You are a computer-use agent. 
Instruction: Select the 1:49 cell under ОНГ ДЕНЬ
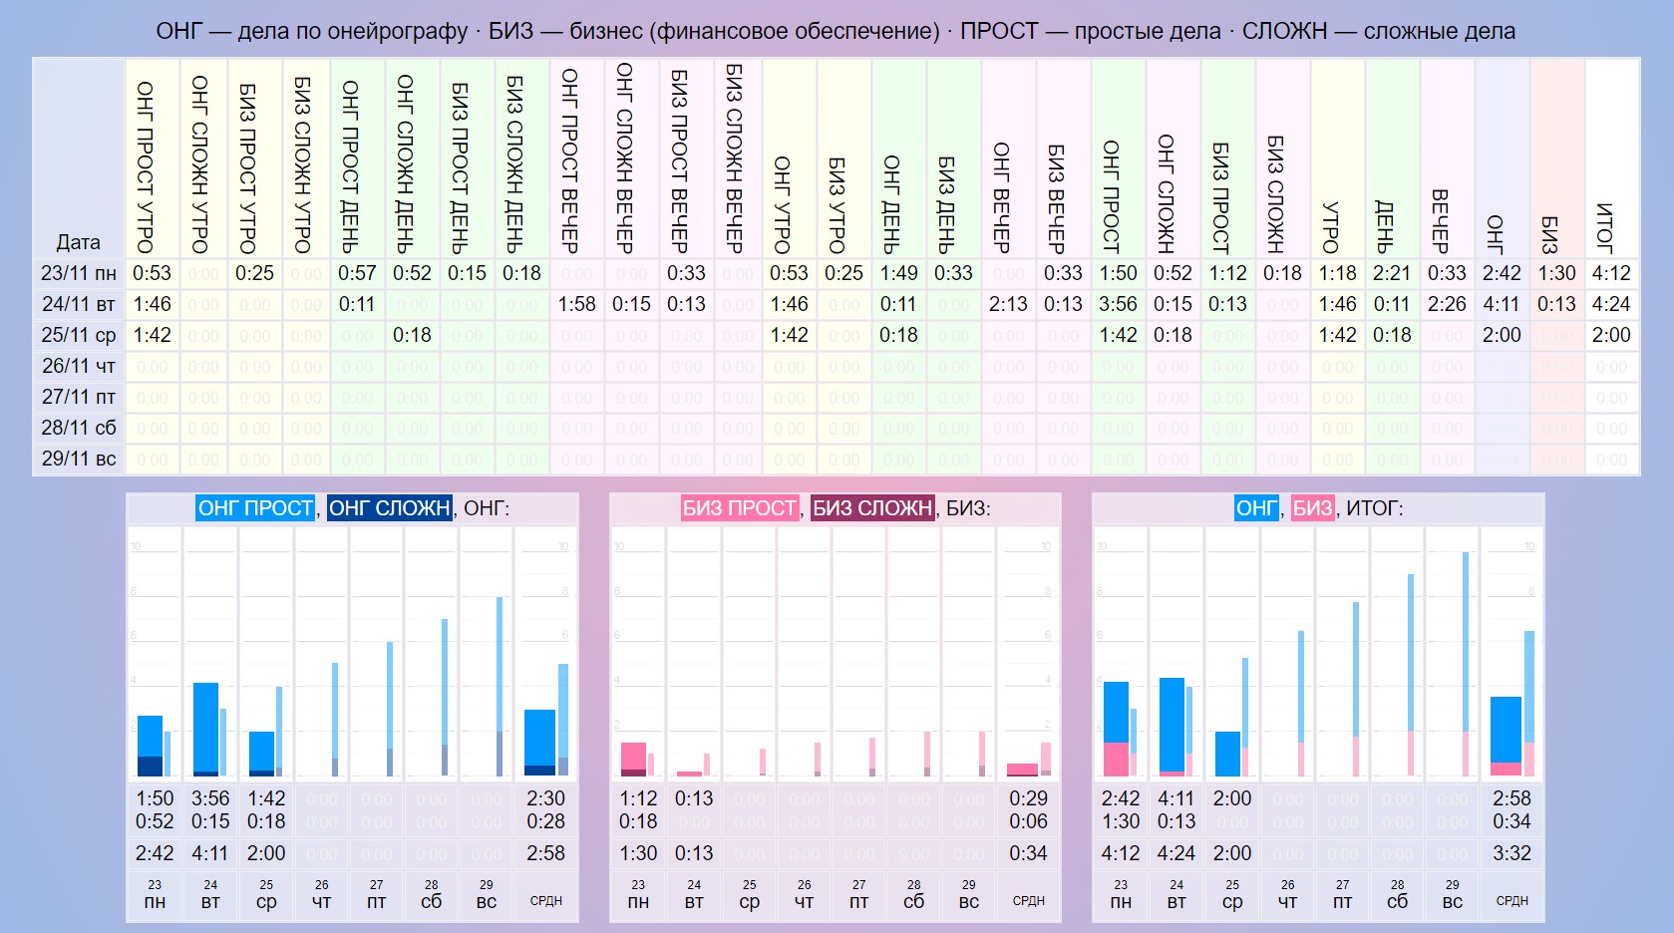[x=898, y=273]
